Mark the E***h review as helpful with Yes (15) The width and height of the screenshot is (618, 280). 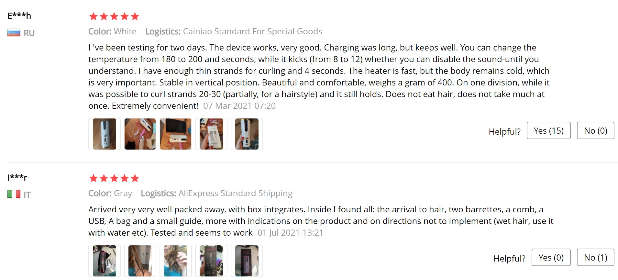548,131
